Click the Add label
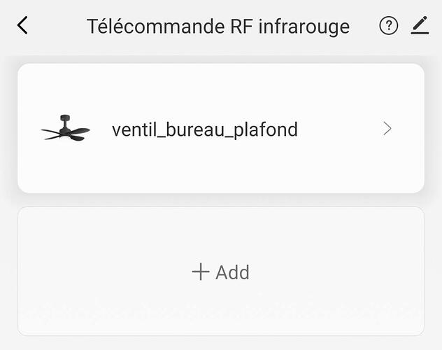This screenshot has width=442, height=350. (232, 272)
